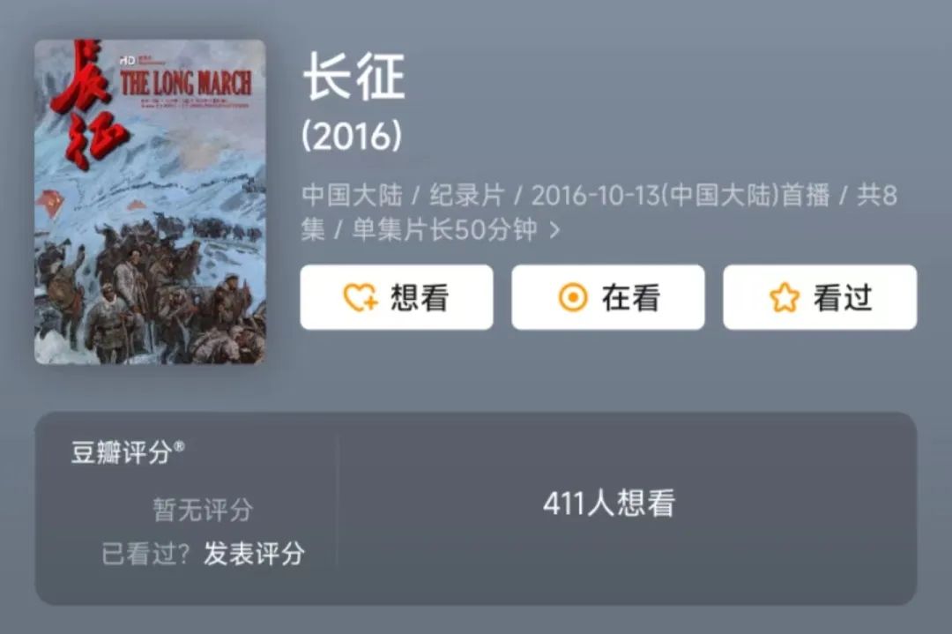Open the 中国大陆 / 纪录片 info line
Viewport: 952px width, 634px height.
(x=599, y=213)
